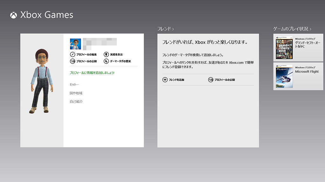The width and height of the screenshot is (325, 182).
Task: Click the グランド・セフト・オートIV PC title text
Action: point(308,45)
